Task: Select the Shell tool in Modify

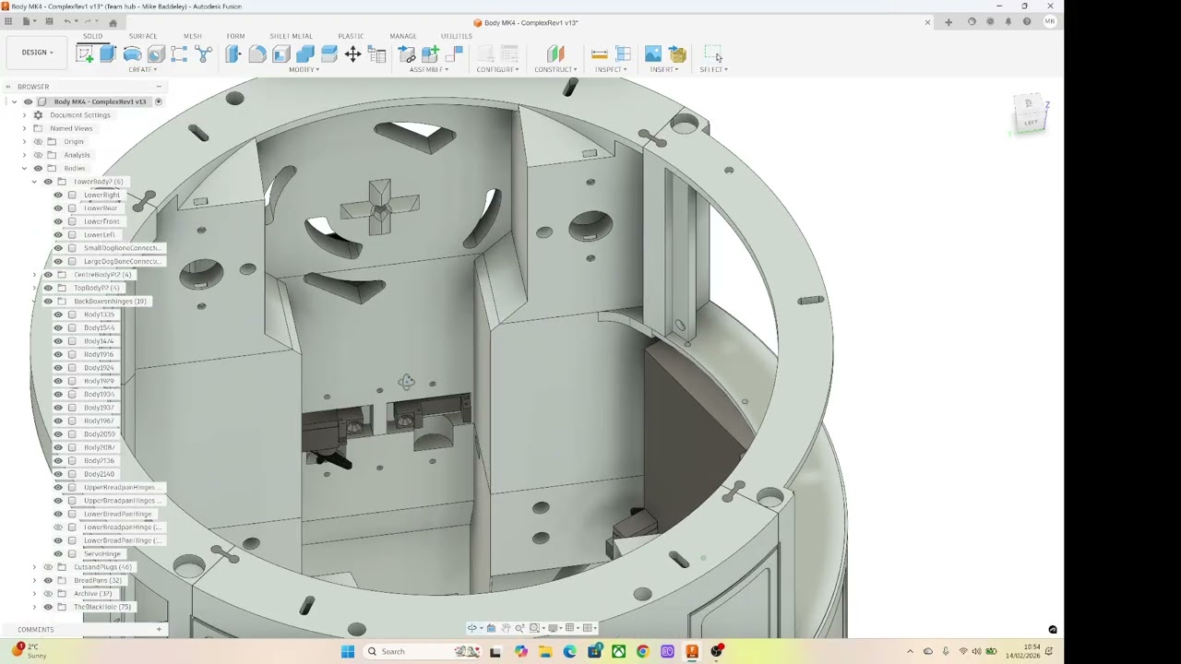Action: tap(281, 54)
